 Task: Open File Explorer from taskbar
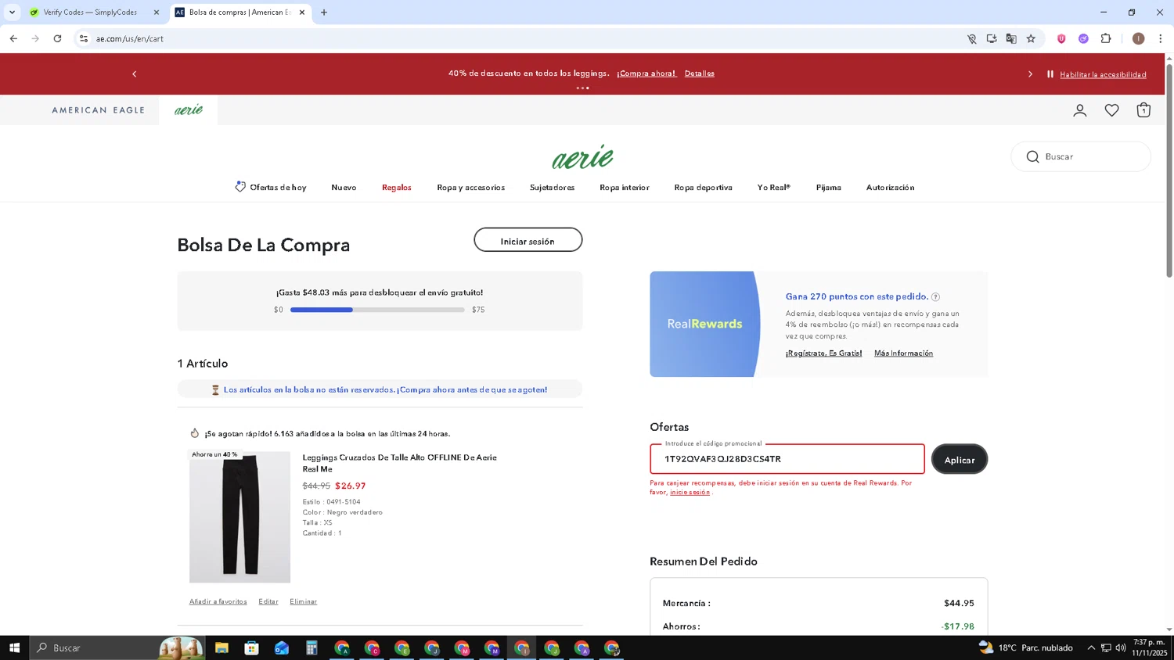tap(221, 647)
